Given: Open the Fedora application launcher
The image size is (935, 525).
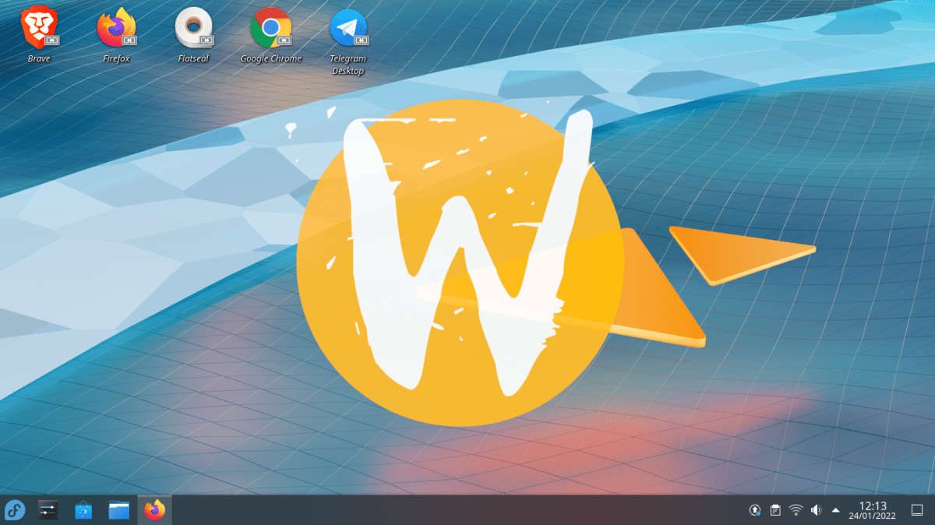Looking at the screenshot, I should point(14,510).
